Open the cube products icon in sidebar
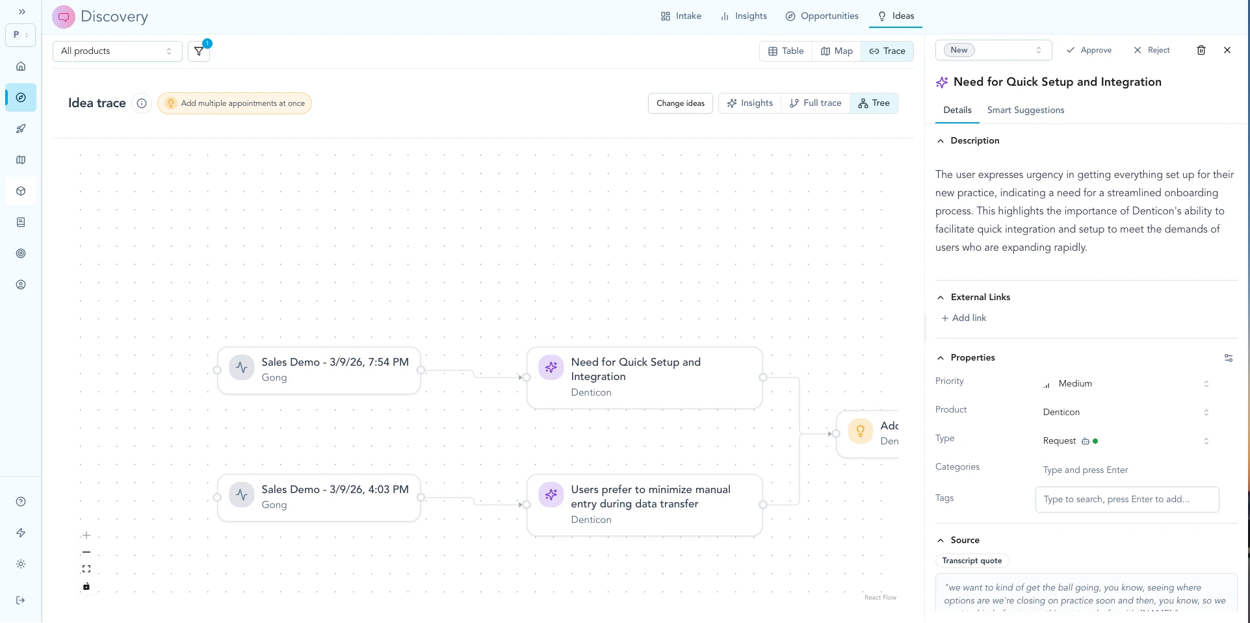The image size is (1250, 623). 21,191
